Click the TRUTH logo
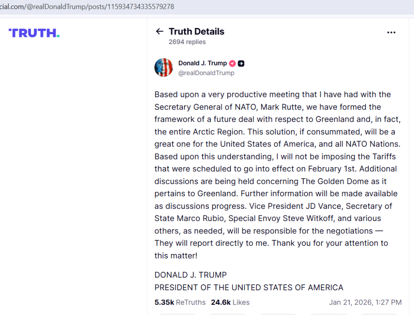This screenshot has height=315, width=414. [34, 33]
